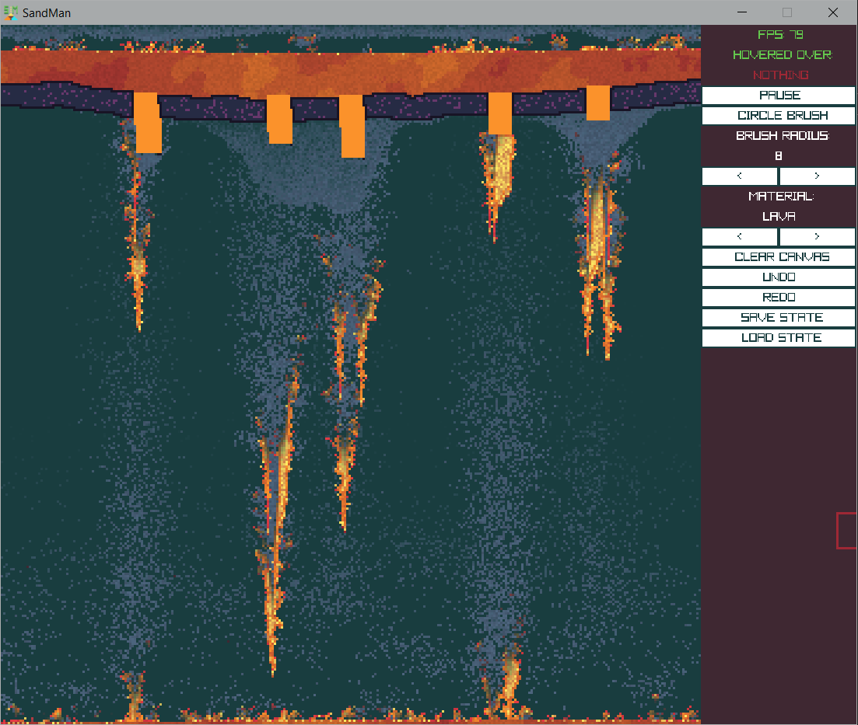Click the brush radius value 8
This screenshot has height=725, width=858.
pyautogui.click(x=779, y=156)
